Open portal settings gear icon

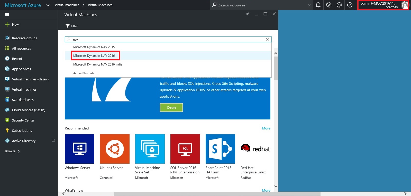pyautogui.click(x=328, y=5)
